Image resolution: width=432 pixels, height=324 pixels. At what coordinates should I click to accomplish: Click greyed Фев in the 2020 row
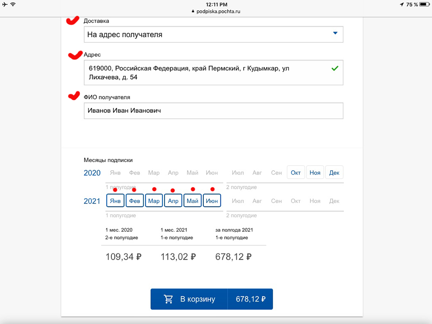(134, 173)
